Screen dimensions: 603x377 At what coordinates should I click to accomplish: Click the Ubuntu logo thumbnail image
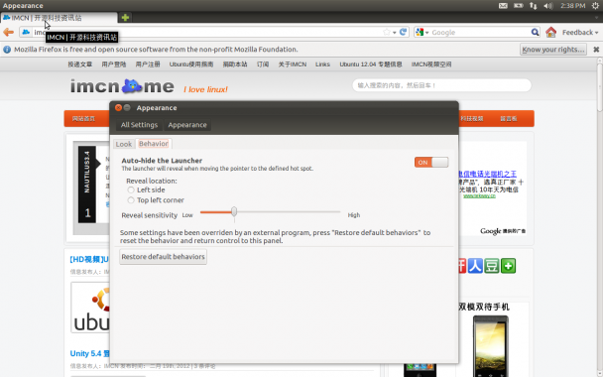click(90, 308)
